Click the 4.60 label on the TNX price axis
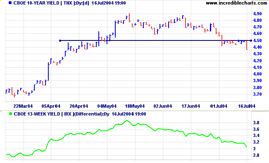 click(257, 33)
